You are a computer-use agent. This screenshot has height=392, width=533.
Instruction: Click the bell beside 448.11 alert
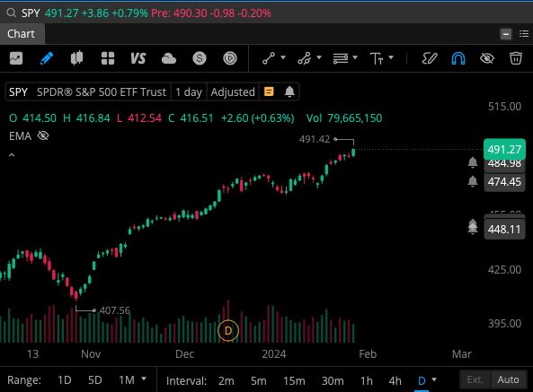point(473,227)
